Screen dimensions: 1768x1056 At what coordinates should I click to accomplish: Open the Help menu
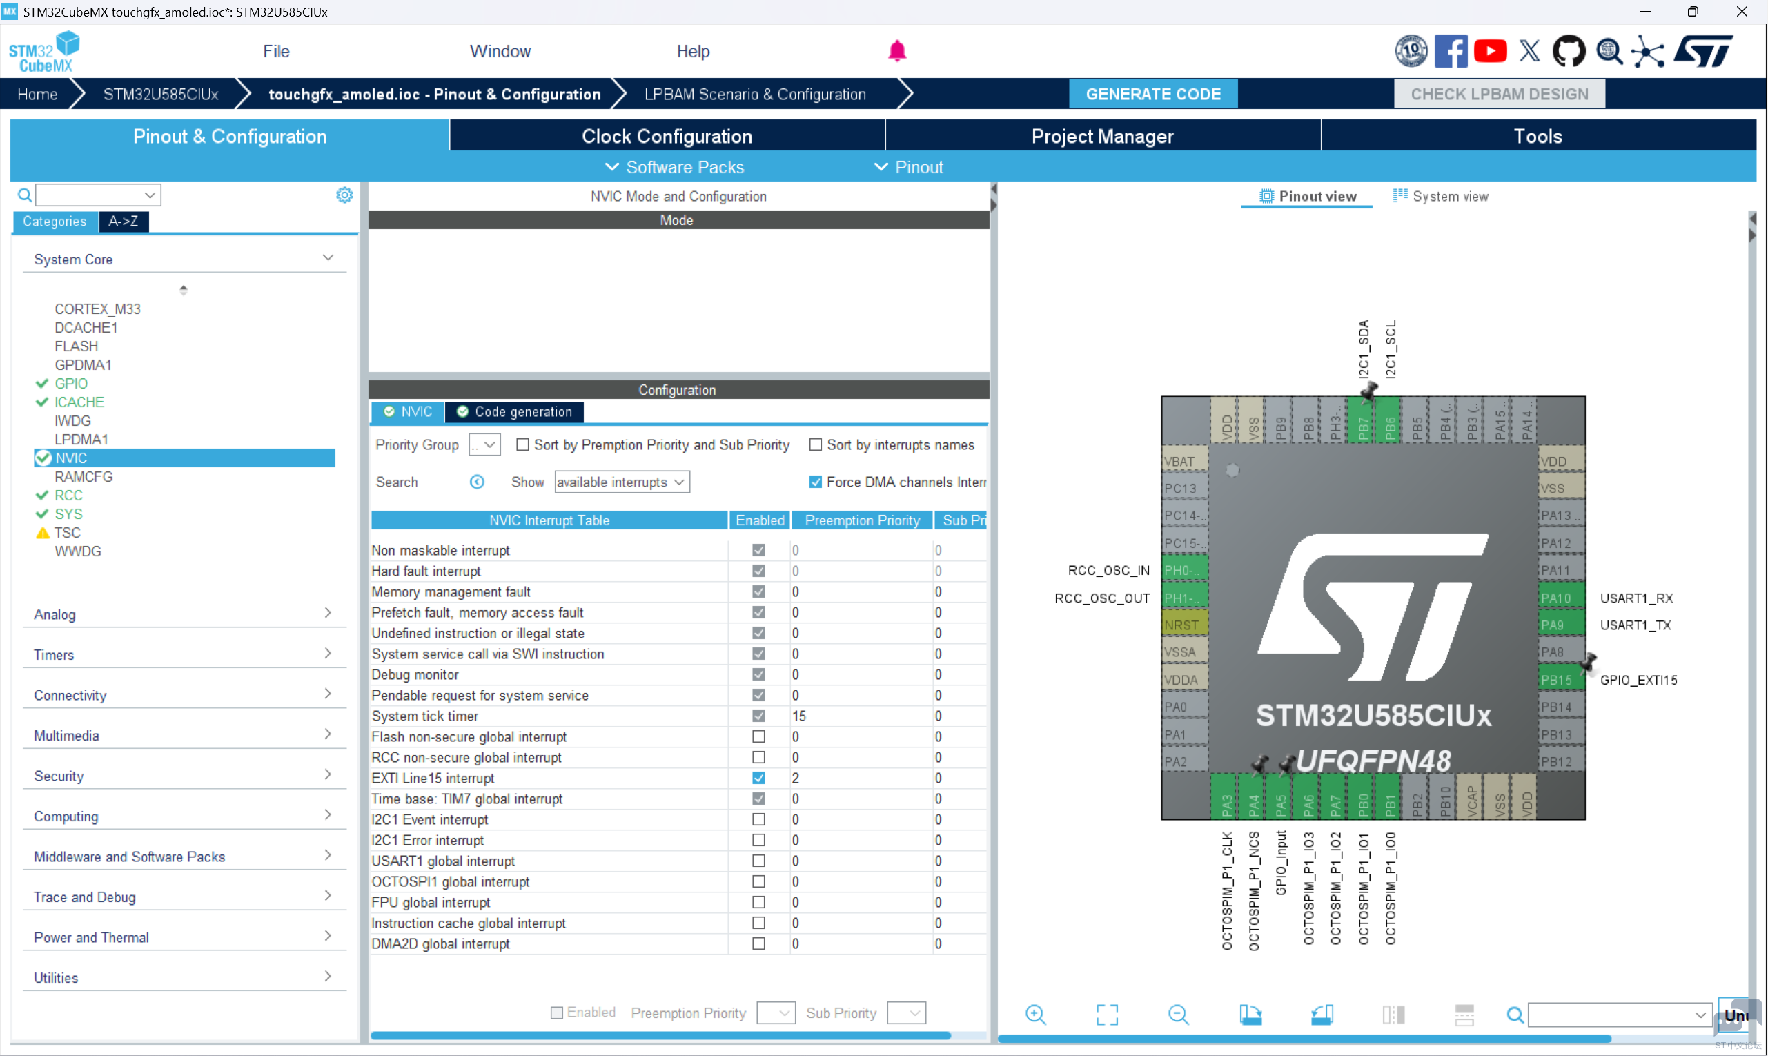[693, 51]
